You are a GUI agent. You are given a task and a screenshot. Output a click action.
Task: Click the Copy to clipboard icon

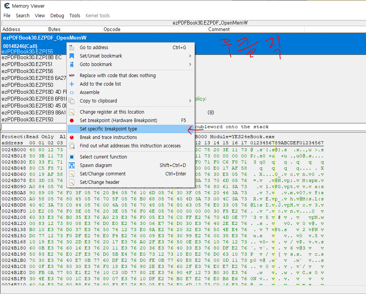click(72, 101)
